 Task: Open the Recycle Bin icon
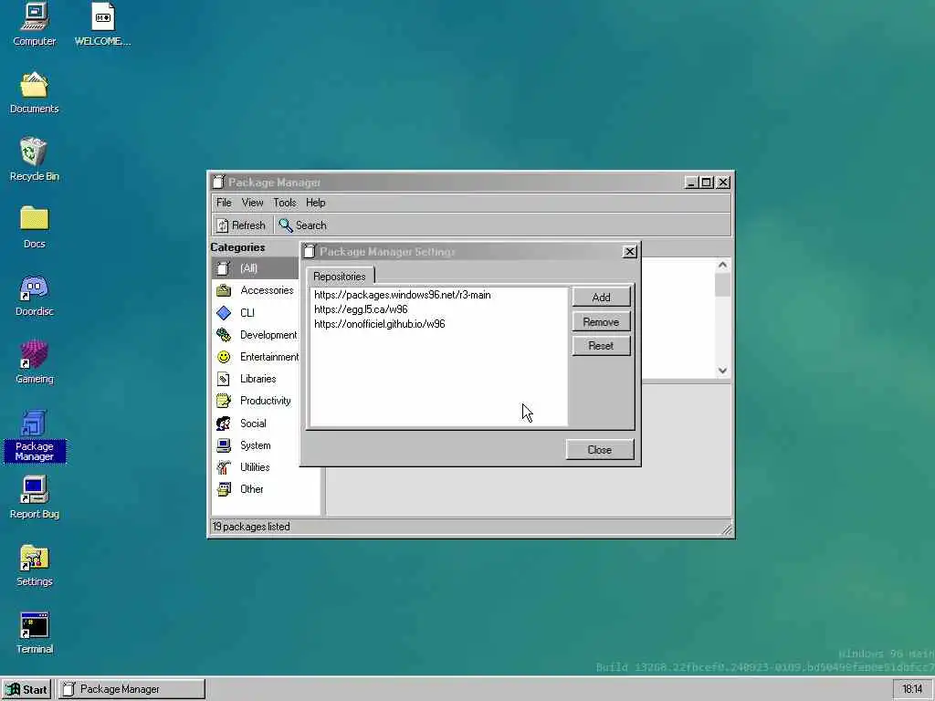point(34,160)
